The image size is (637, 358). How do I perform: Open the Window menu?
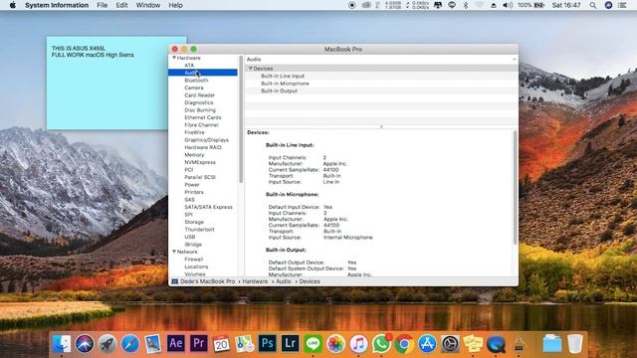click(x=148, y=5)
